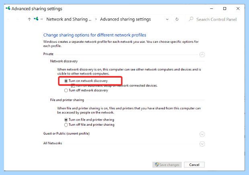
Task: Click the All Networks label
Action: [53, 143]
